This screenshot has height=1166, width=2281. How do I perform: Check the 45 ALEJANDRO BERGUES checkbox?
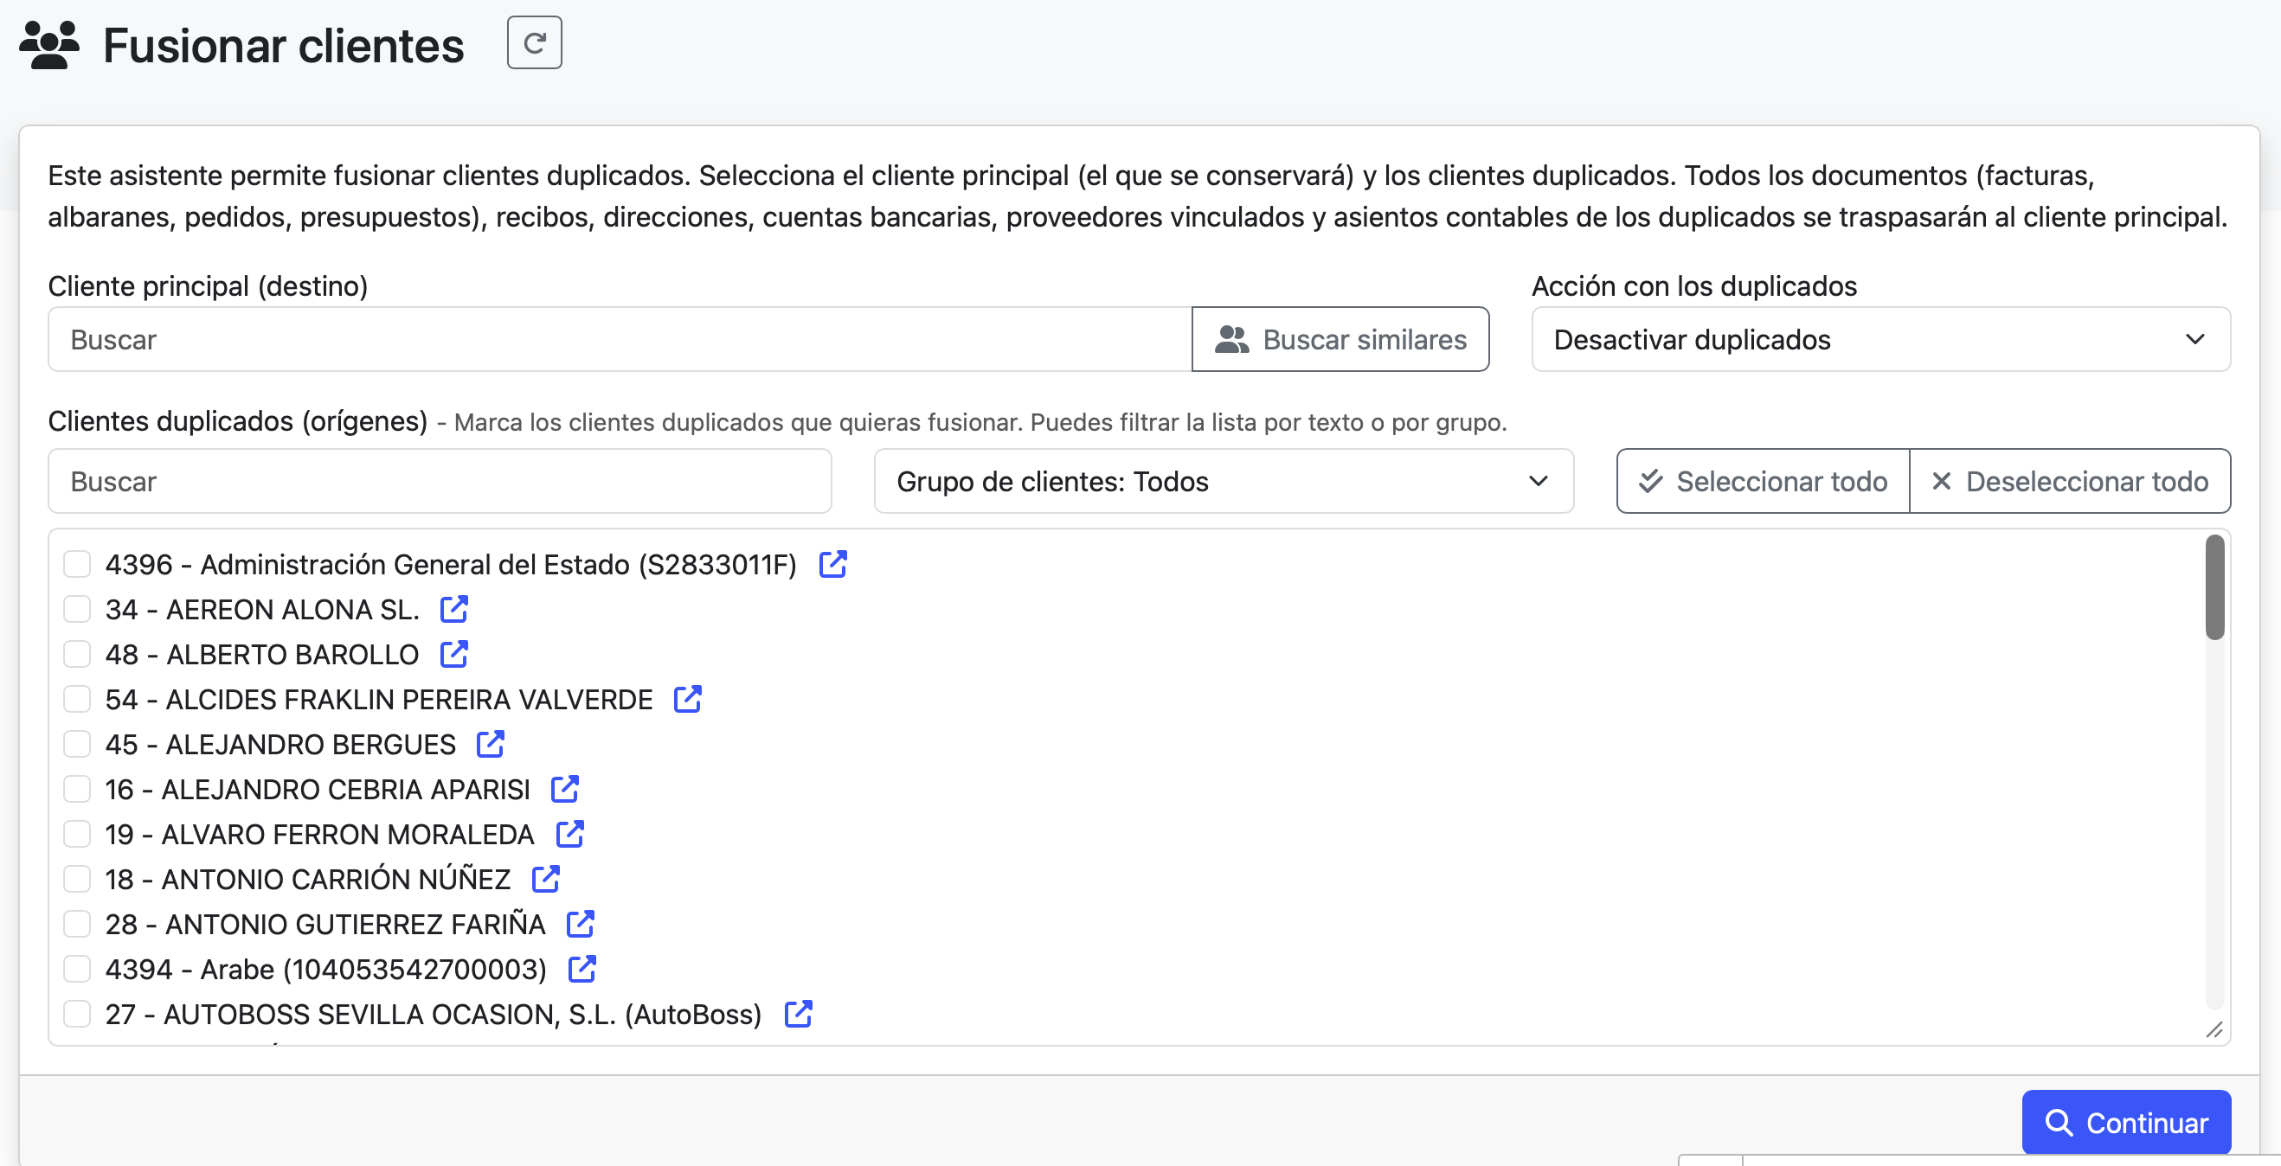click(x=77, y=744)
